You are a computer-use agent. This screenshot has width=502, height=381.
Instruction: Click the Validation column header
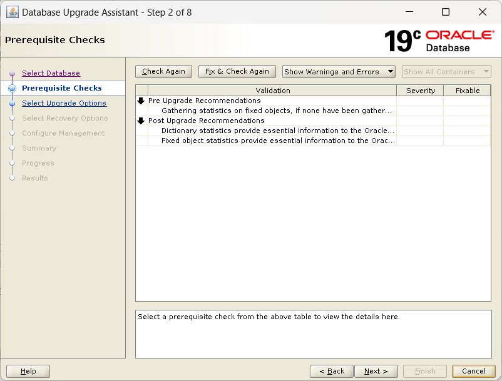click(272, 91)
